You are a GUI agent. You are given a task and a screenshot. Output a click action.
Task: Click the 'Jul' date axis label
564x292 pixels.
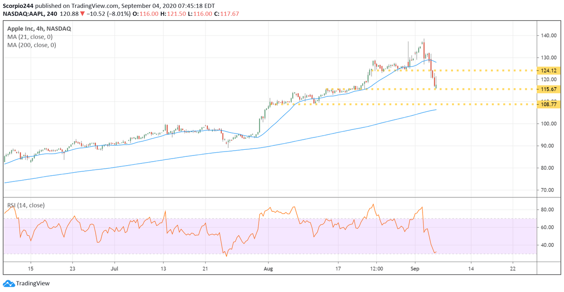115,268
